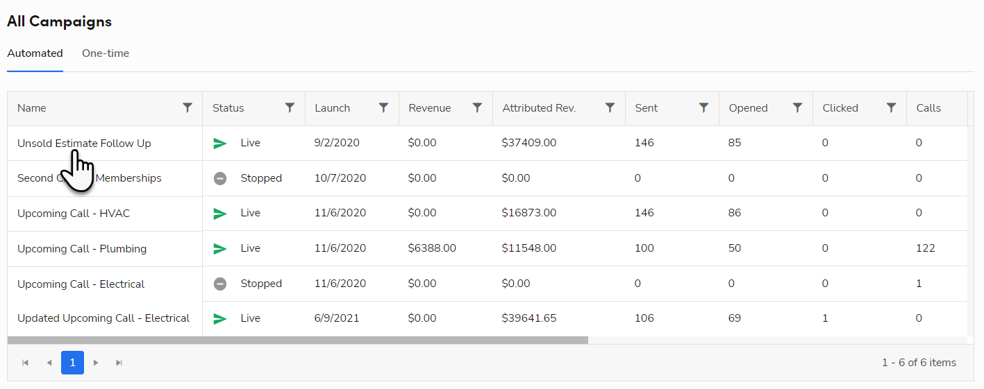Open the Launch column filter icon
The width and height of the screenshot is (984, 389).
pyautogui.click(x=383, y=107)
